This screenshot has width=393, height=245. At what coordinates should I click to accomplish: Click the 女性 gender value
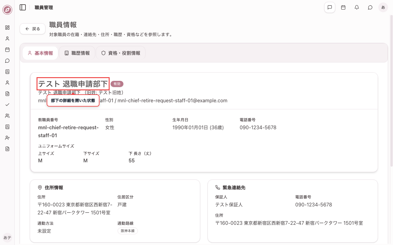[x=110, y=127]
